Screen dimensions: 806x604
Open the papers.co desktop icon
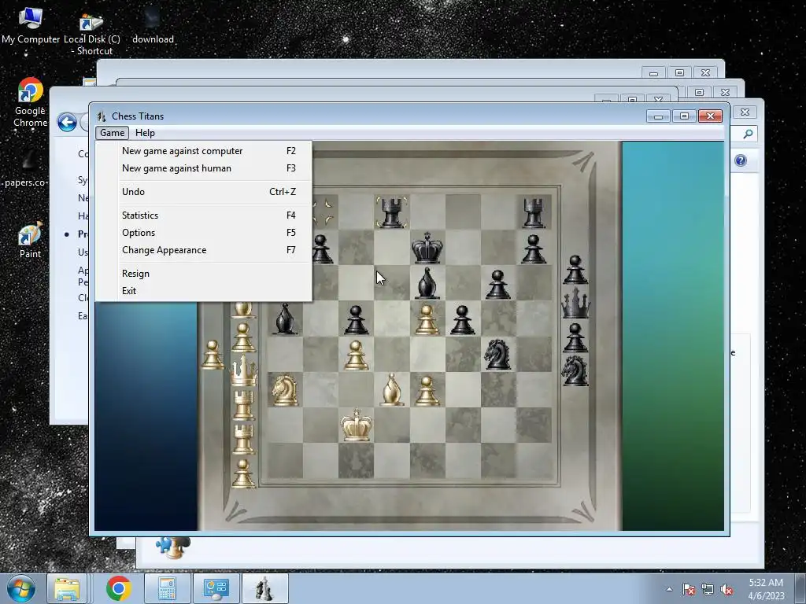26,170
